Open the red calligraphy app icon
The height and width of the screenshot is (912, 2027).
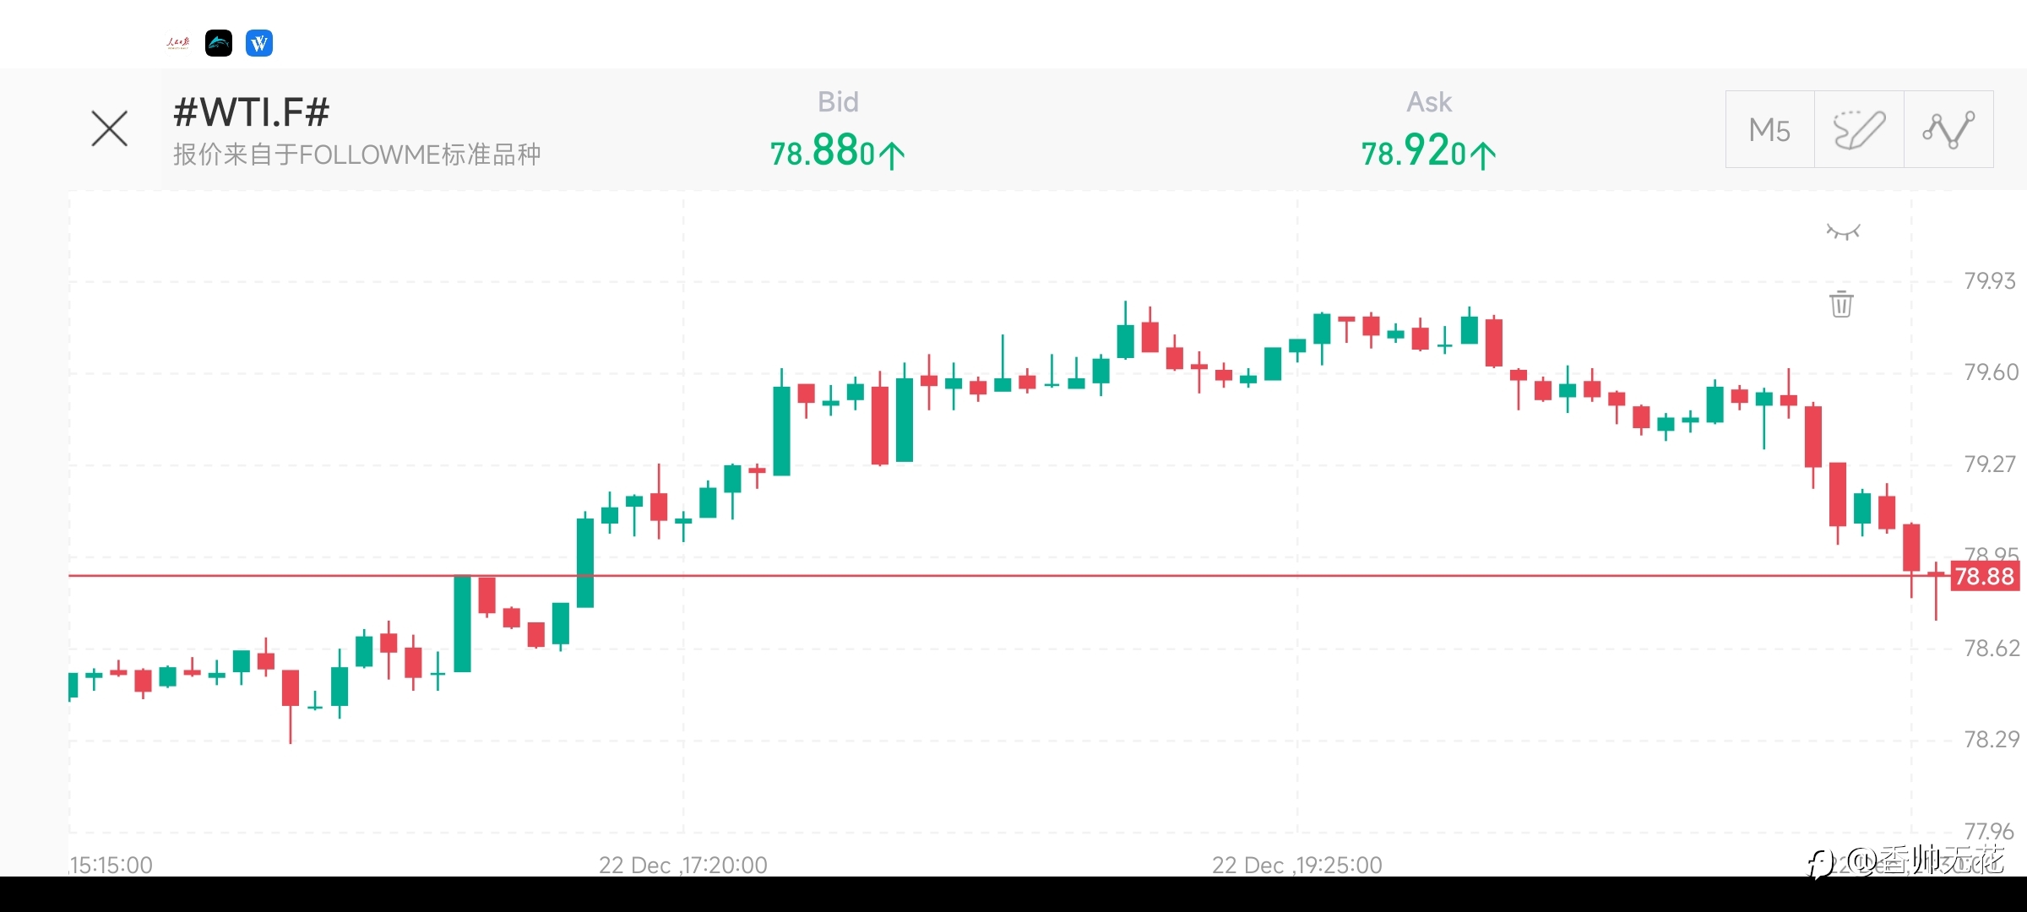point(178,43)
